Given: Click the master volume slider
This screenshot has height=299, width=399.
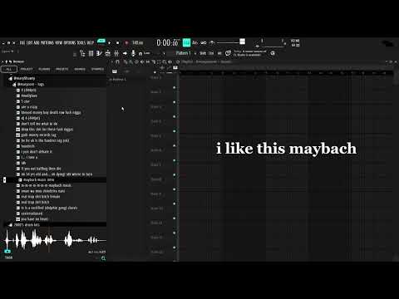Looking at the screenshot, I should (231, 42).
